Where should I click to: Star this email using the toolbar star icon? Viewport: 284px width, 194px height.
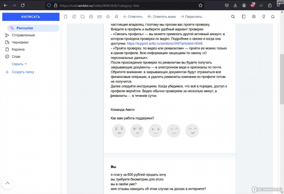(108, 17)
